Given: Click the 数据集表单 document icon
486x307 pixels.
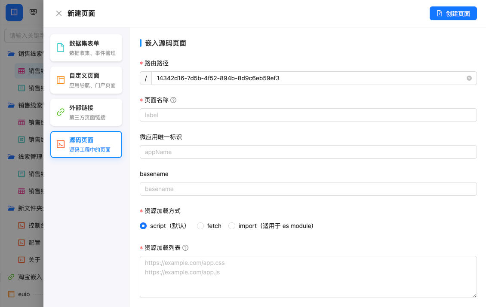Looking at the screenshot, I should 61,48.
